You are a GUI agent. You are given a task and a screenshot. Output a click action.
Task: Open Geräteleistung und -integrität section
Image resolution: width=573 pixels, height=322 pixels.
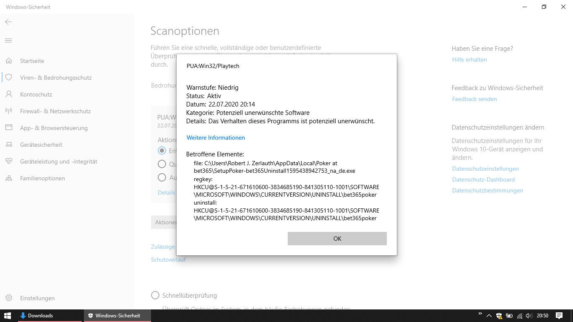tap(59, 161)
